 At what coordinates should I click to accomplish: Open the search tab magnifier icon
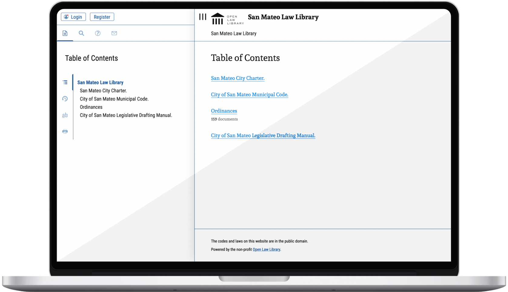(x=81, y=33)
